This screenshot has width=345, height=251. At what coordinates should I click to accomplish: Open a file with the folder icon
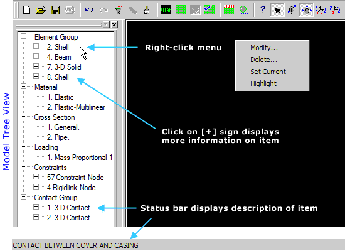pyautogui.click(x=41, y=10)
